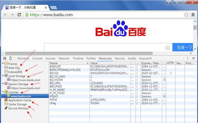This screenshot has width=198, height=123.
Task: Select the BD_UPN cookie row
Action: coord(123,83)
